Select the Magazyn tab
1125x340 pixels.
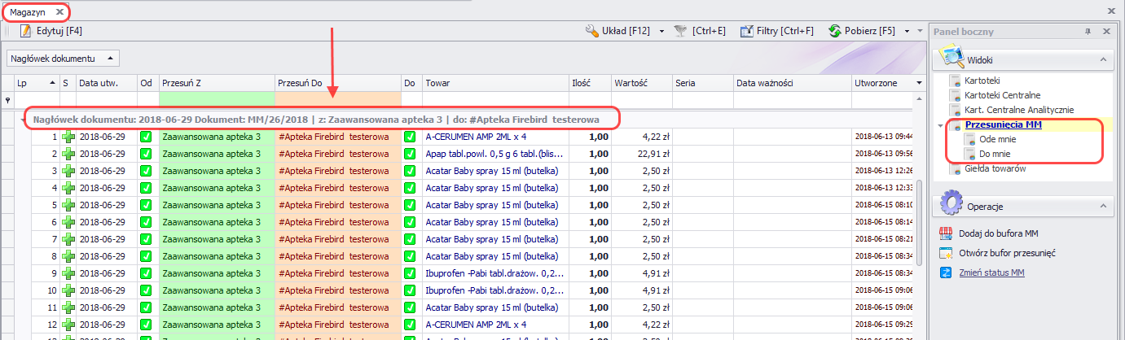29,12
